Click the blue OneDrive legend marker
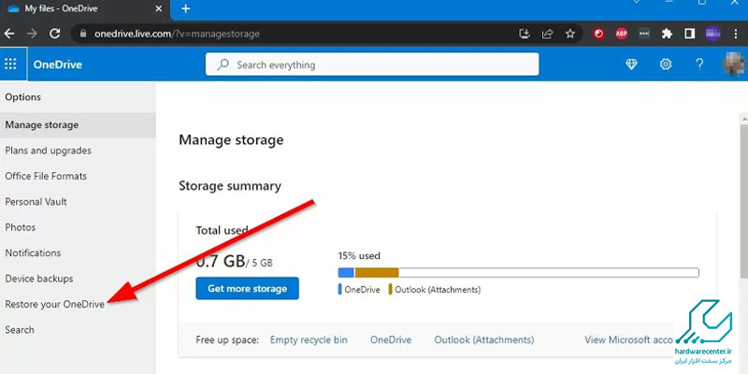Image resolution: width=748 pixels, height=374 pixels. [x=339, y=289]
